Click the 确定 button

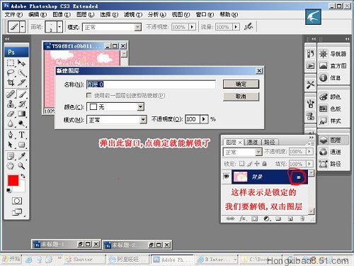coord(241,84)
